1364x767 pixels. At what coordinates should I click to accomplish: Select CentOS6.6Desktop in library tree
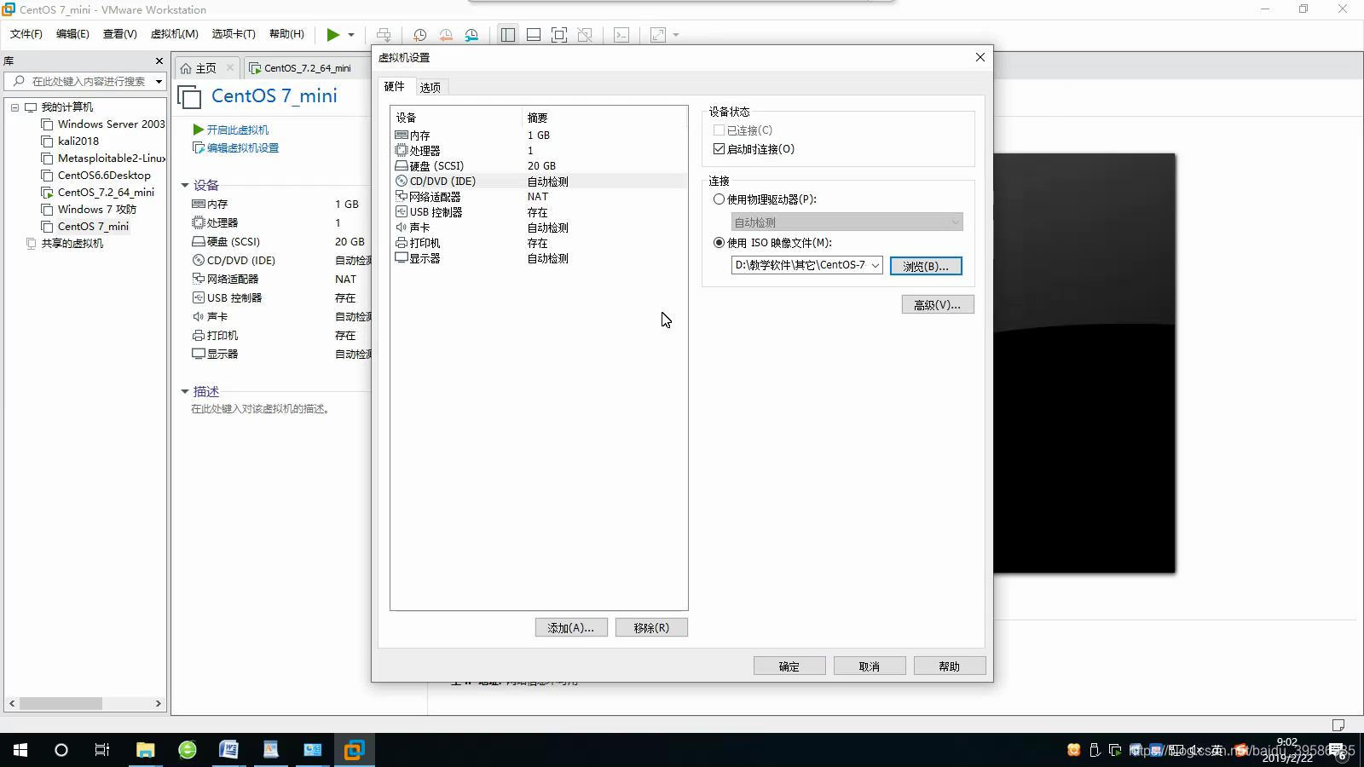96,176
